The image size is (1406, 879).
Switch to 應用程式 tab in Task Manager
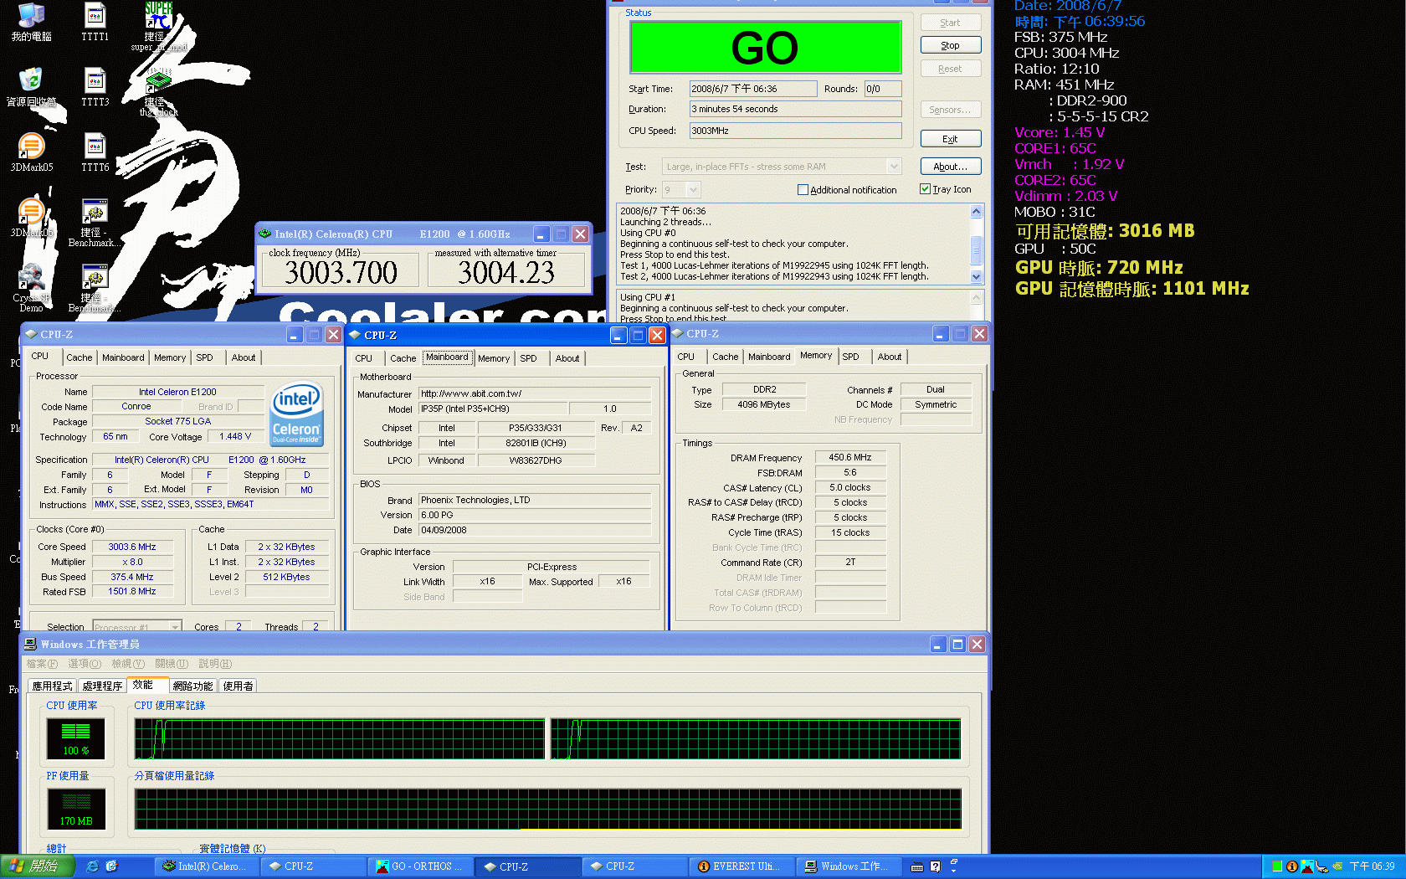[52, 686]
